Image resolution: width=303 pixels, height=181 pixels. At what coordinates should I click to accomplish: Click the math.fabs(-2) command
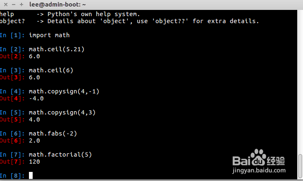(x=53, y=133)
